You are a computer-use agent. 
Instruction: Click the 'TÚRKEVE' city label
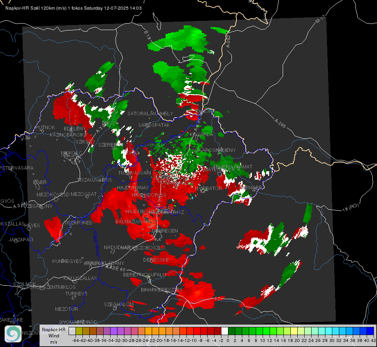pyautogui.click(x=77, y=293)
